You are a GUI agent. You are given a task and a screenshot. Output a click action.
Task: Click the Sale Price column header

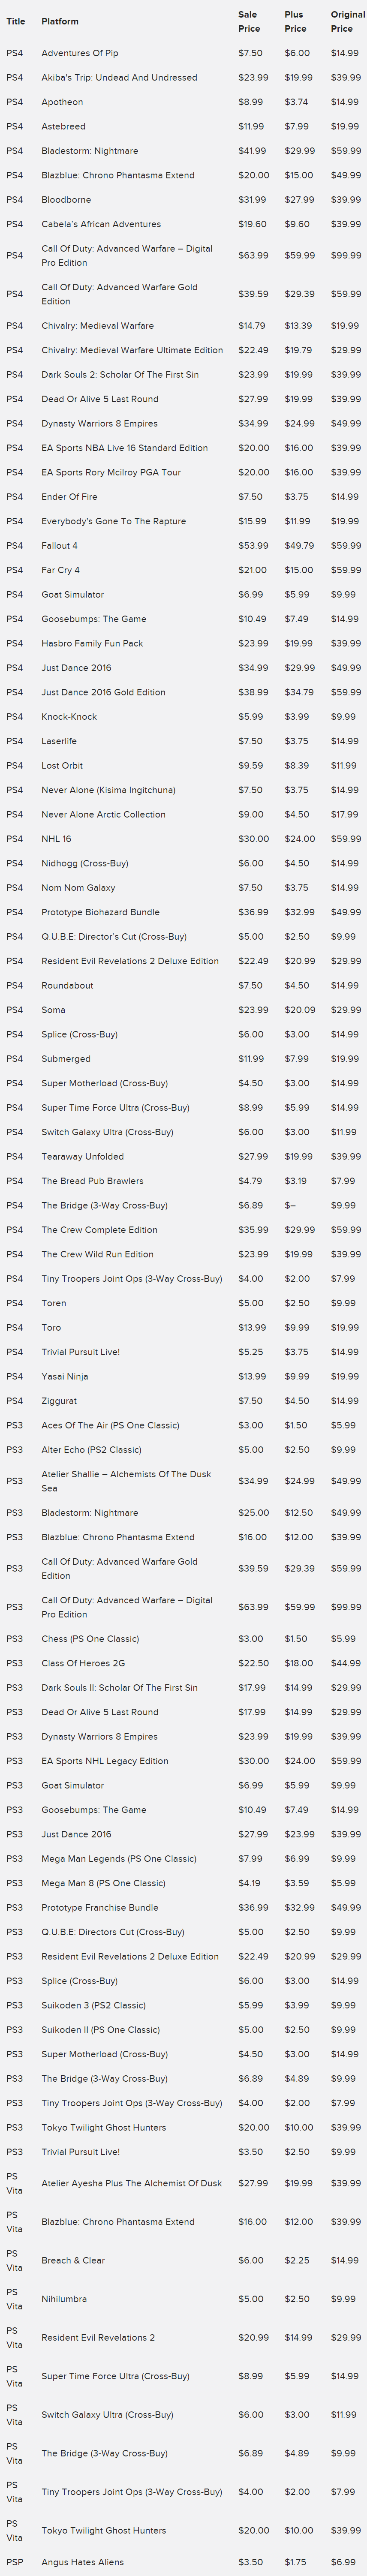[x=248, y=21]
